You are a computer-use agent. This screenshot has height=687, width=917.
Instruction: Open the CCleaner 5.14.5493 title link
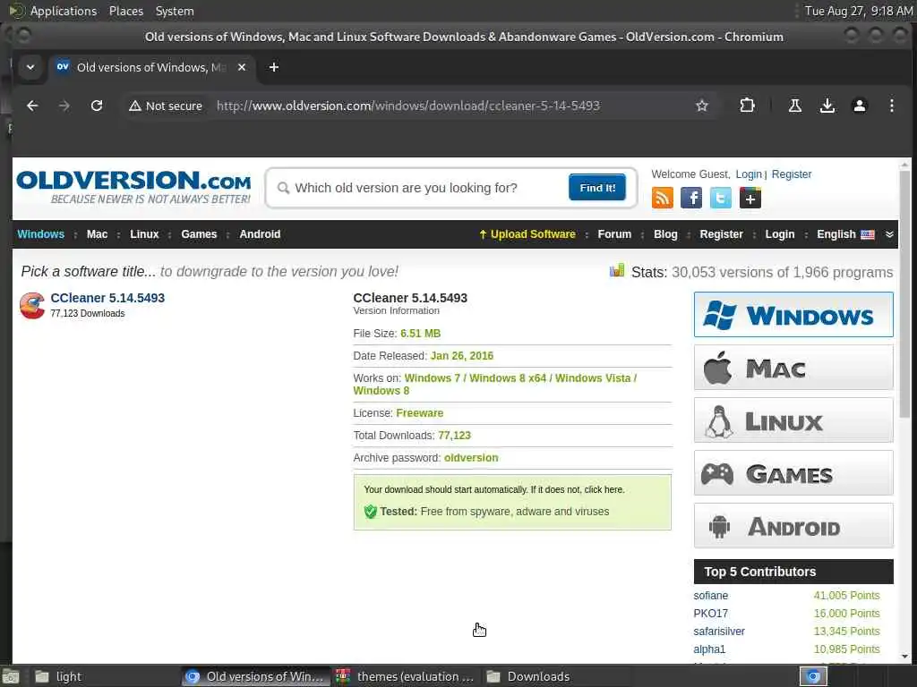coord(107,298)
